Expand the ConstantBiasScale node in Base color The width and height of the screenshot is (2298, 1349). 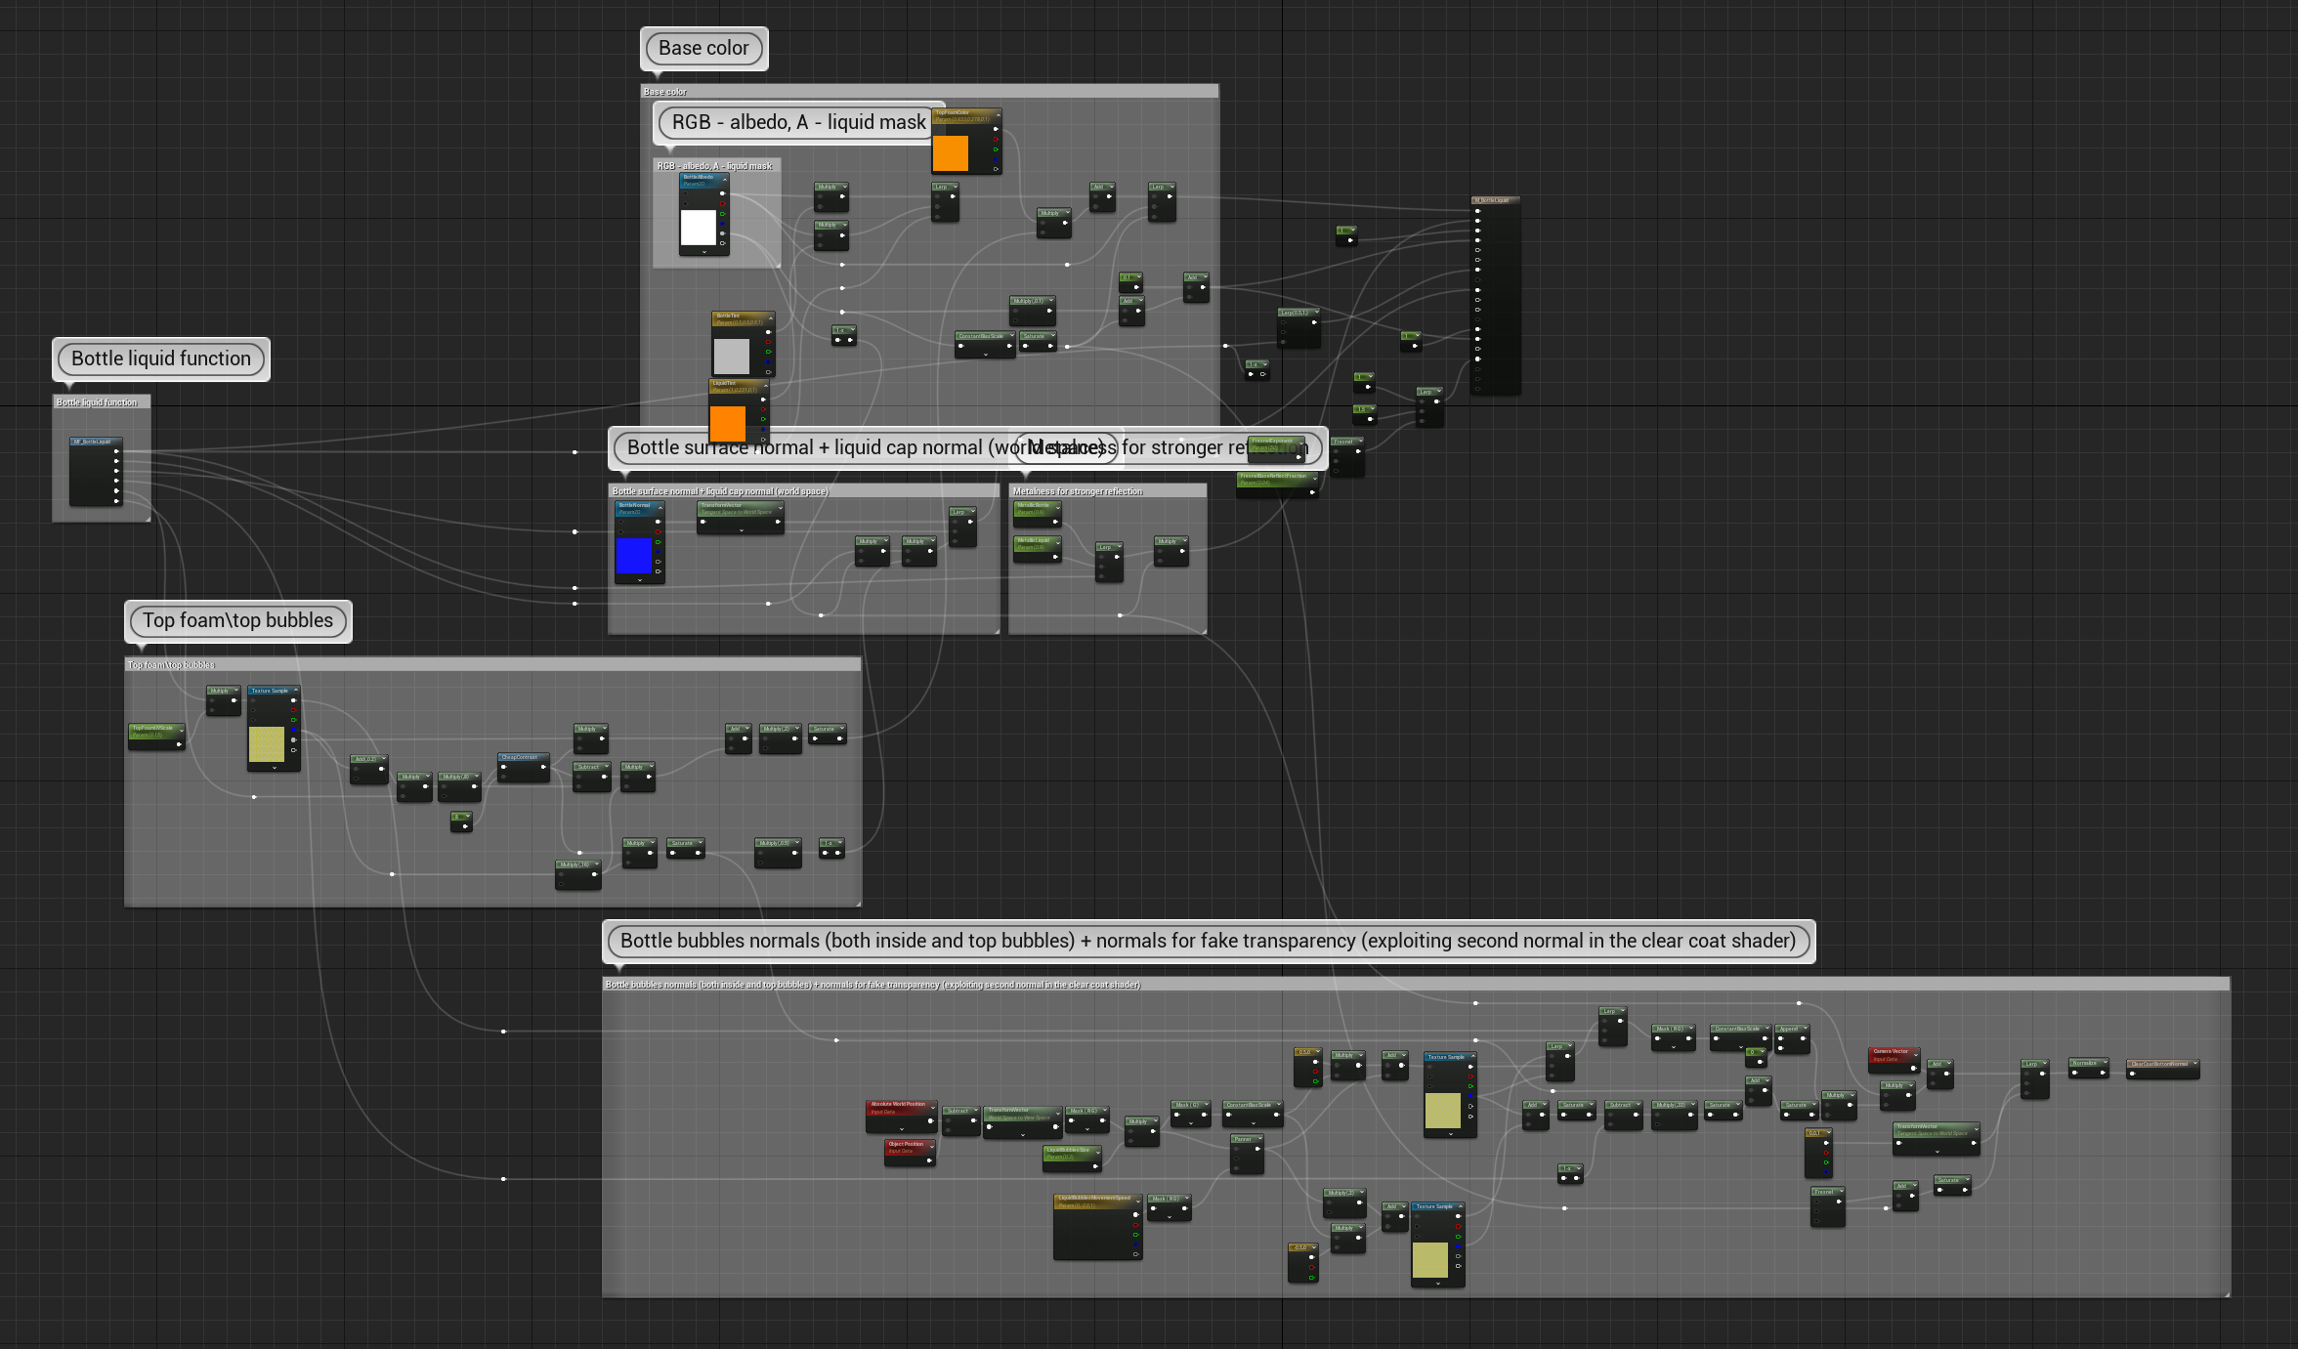tap(985, 355)
